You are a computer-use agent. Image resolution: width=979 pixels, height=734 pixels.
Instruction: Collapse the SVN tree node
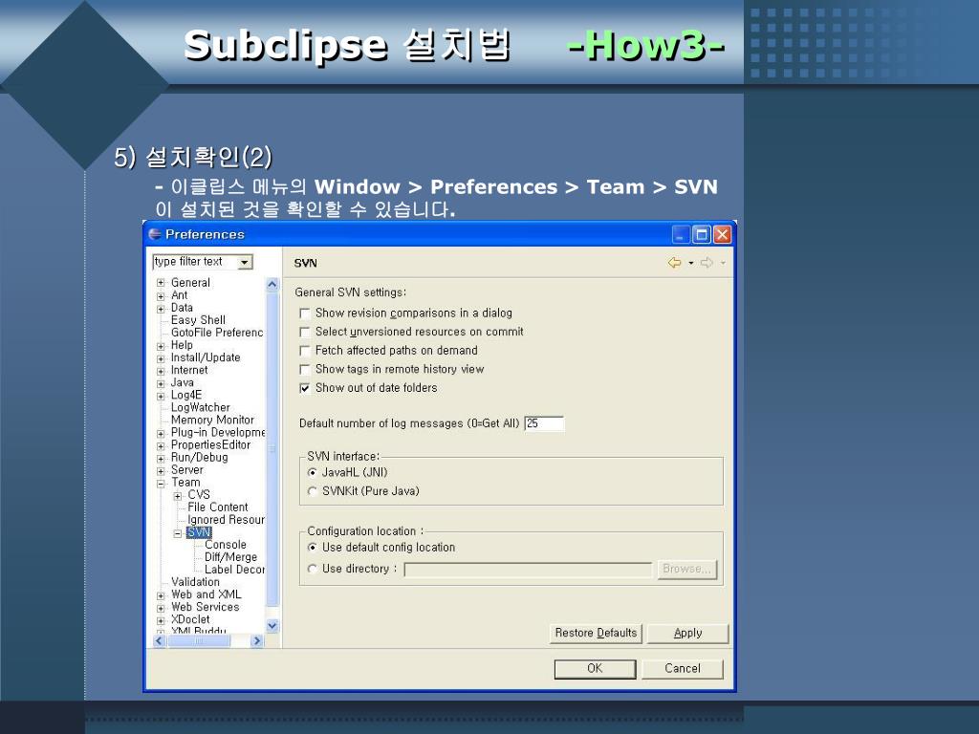coord(177,533)
